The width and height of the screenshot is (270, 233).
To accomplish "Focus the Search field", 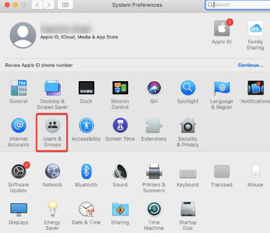I will pos(238,5).
